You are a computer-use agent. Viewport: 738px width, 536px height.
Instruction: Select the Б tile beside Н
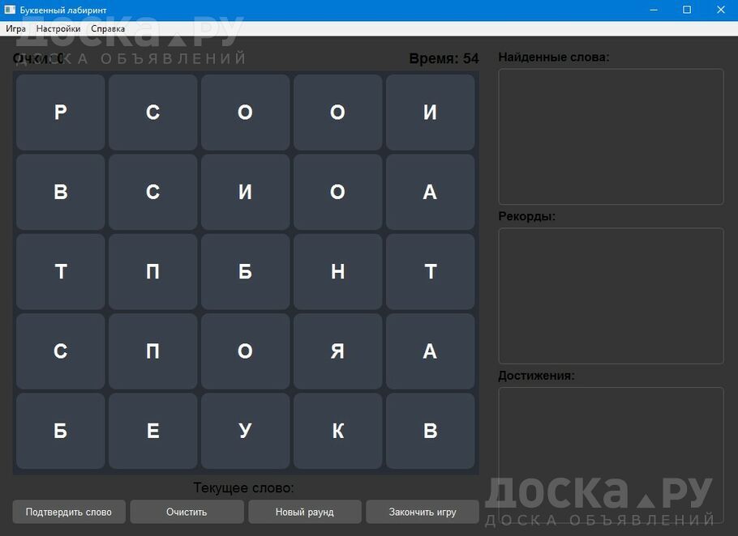click(x=245, y=272)
